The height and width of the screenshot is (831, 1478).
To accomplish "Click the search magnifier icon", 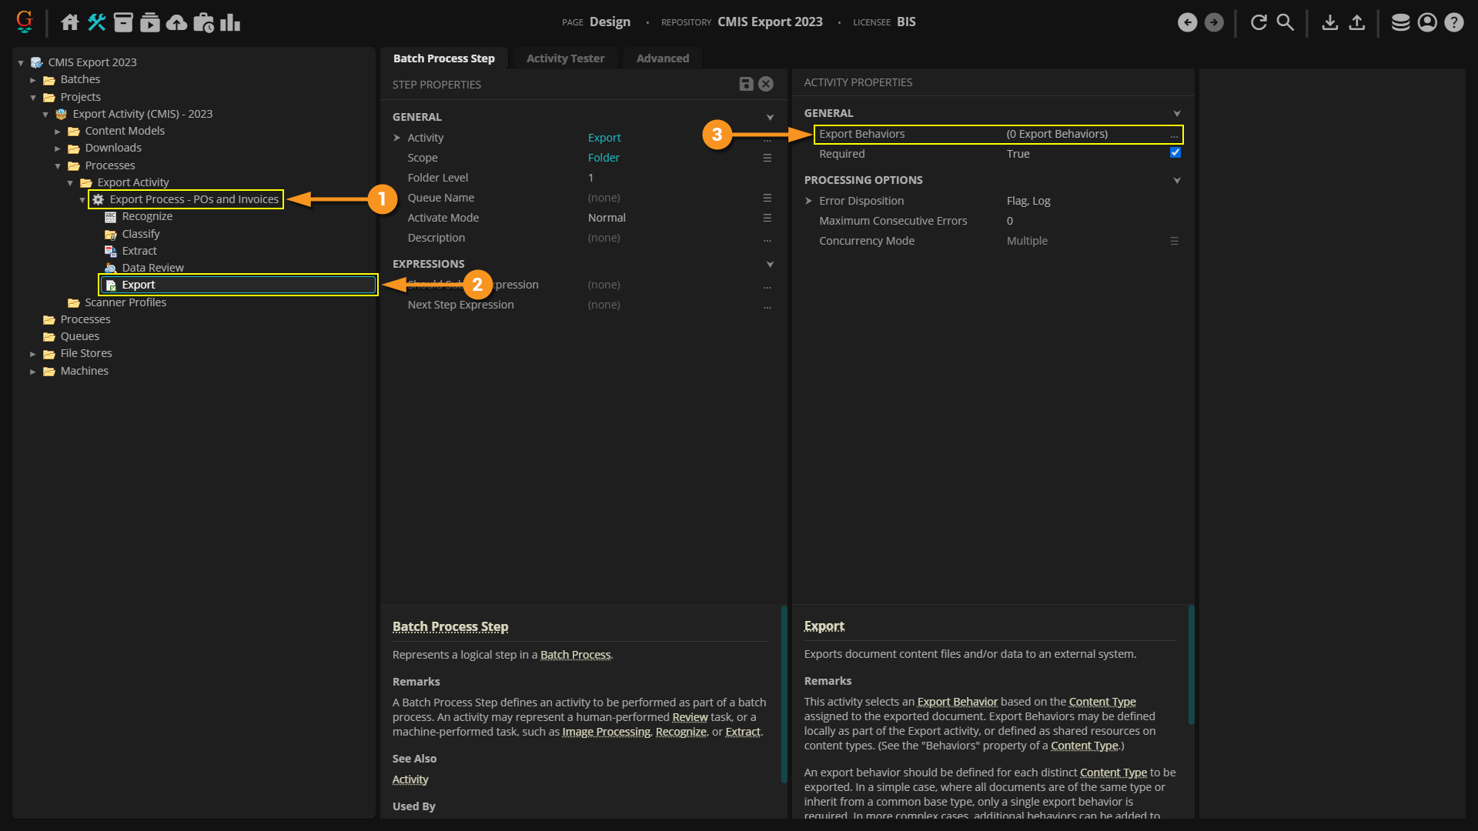I will click(x=1286, y=22).
